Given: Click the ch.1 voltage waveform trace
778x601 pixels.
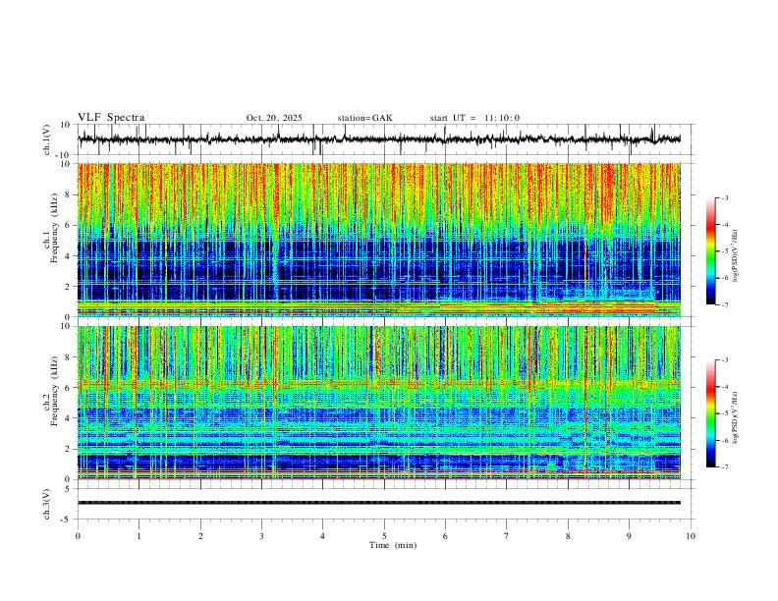Looking at the screenshot, I should click(378, 139).
